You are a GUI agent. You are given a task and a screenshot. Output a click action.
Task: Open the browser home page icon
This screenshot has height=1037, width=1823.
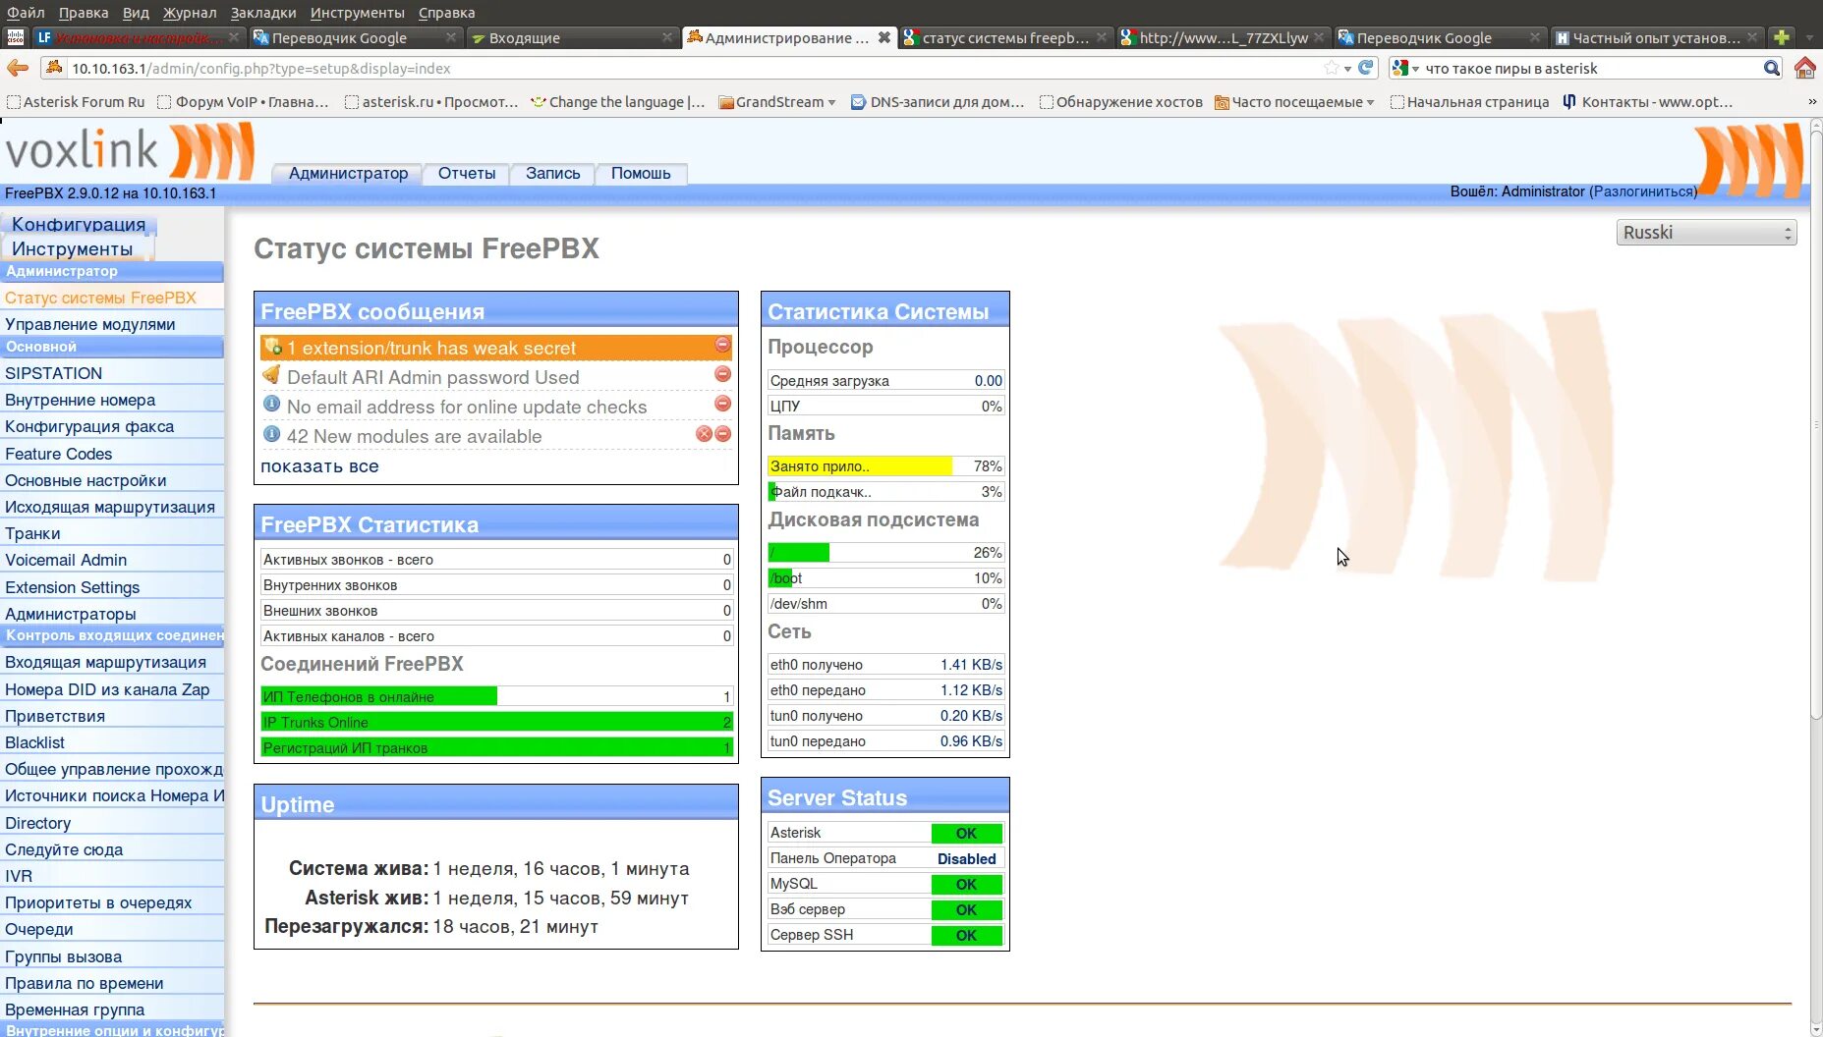(1805, 68)
